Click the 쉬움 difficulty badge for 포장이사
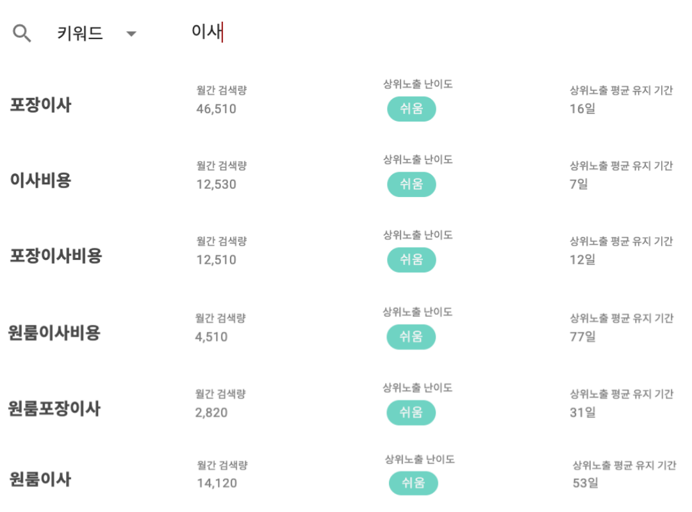 point(411,109)
